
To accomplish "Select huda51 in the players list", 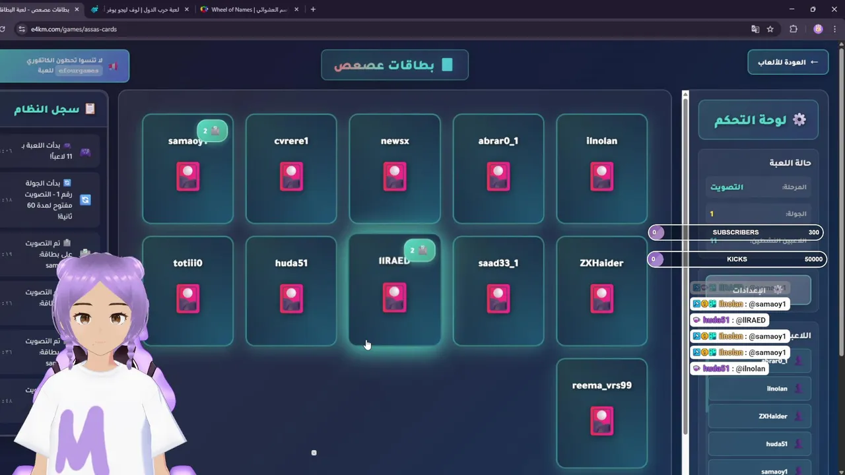I will [x=759, y=444].
